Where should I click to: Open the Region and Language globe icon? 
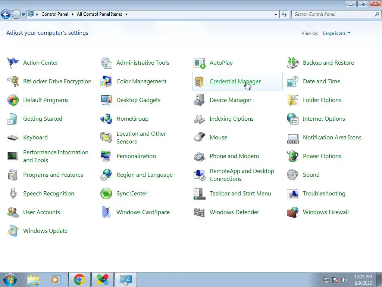[x=106, y=175]
